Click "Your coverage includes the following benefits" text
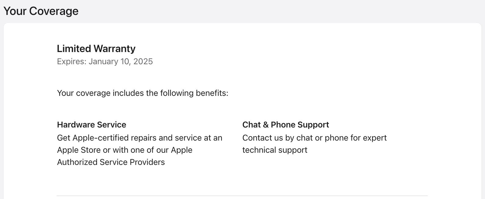This screenshot has height=199, width=485. 142,93
